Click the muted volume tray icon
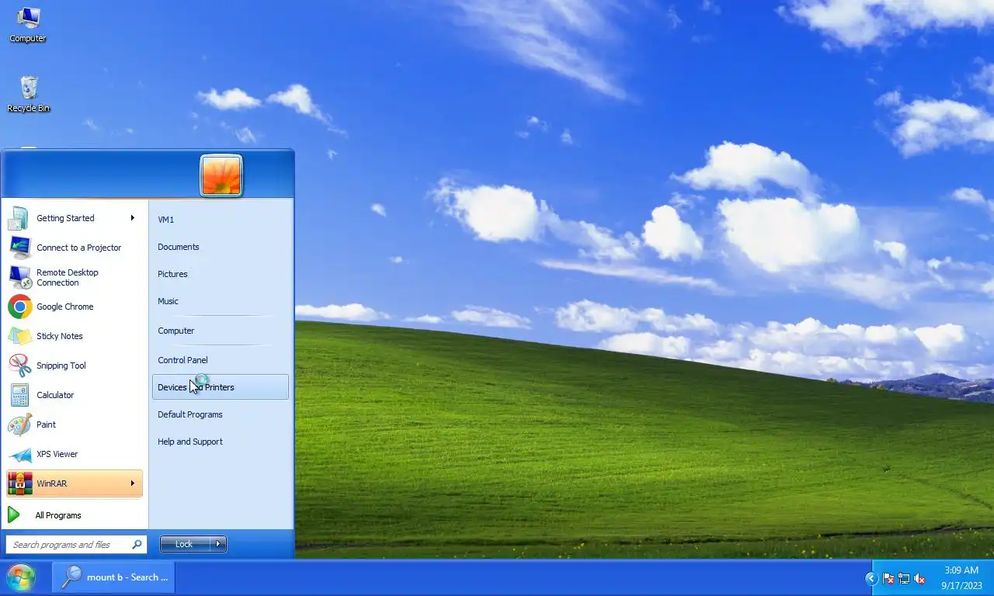 pos(919,578)
